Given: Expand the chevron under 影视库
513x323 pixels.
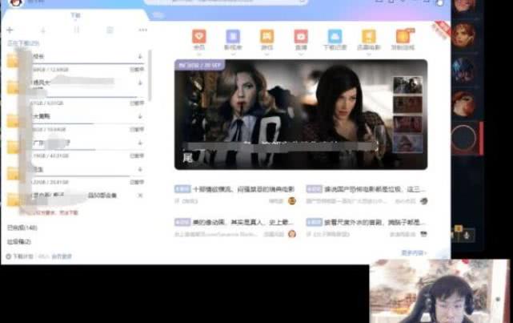Looking at the screenshot, I should [233, 54].
